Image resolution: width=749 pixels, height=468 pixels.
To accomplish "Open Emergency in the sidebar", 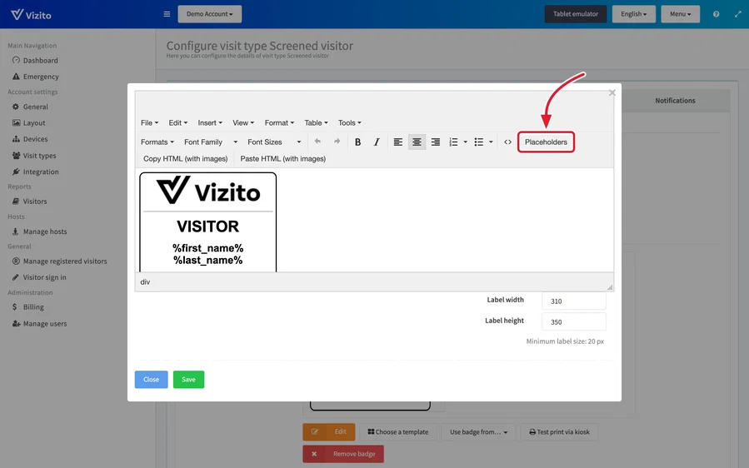I will click(41, 77).
